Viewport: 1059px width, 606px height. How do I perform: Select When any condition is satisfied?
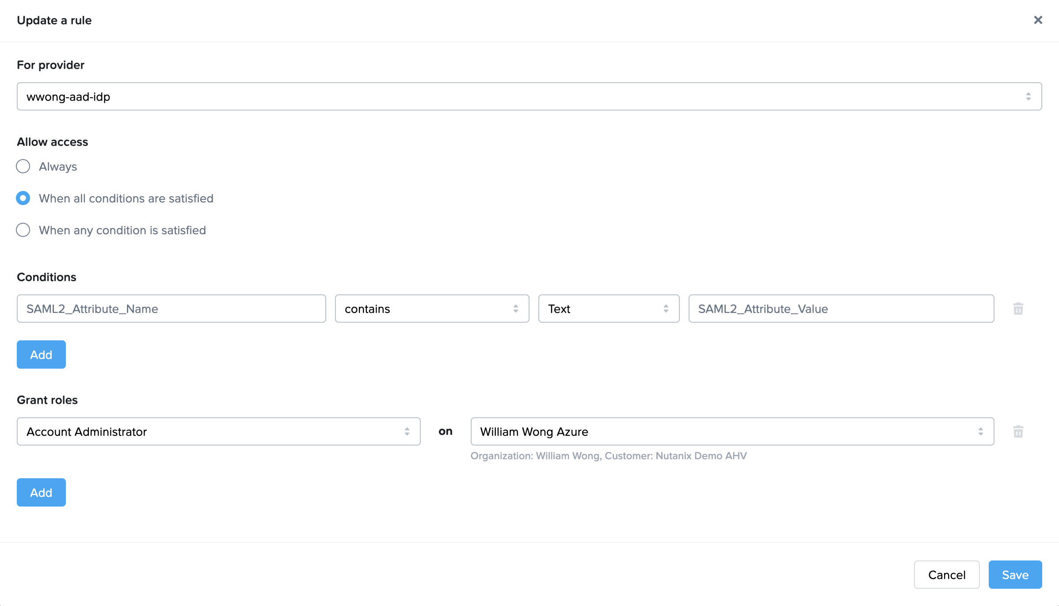coord(23,230)
